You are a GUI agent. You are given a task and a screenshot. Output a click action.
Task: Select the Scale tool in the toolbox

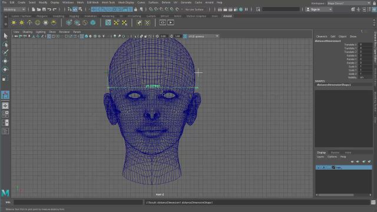click(5, 78)
